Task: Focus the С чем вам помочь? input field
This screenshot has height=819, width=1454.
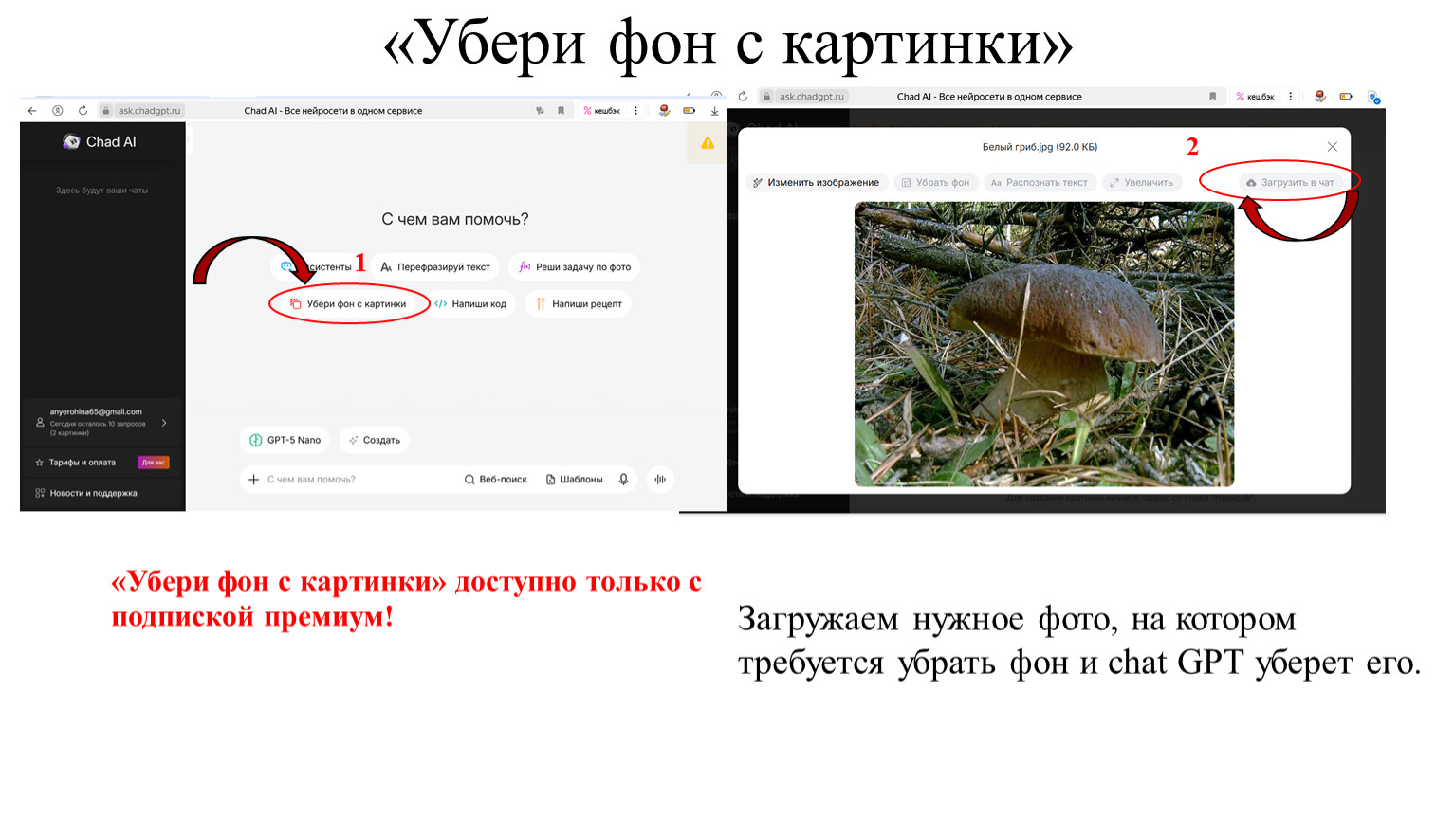Action: [x=360, y=480]
